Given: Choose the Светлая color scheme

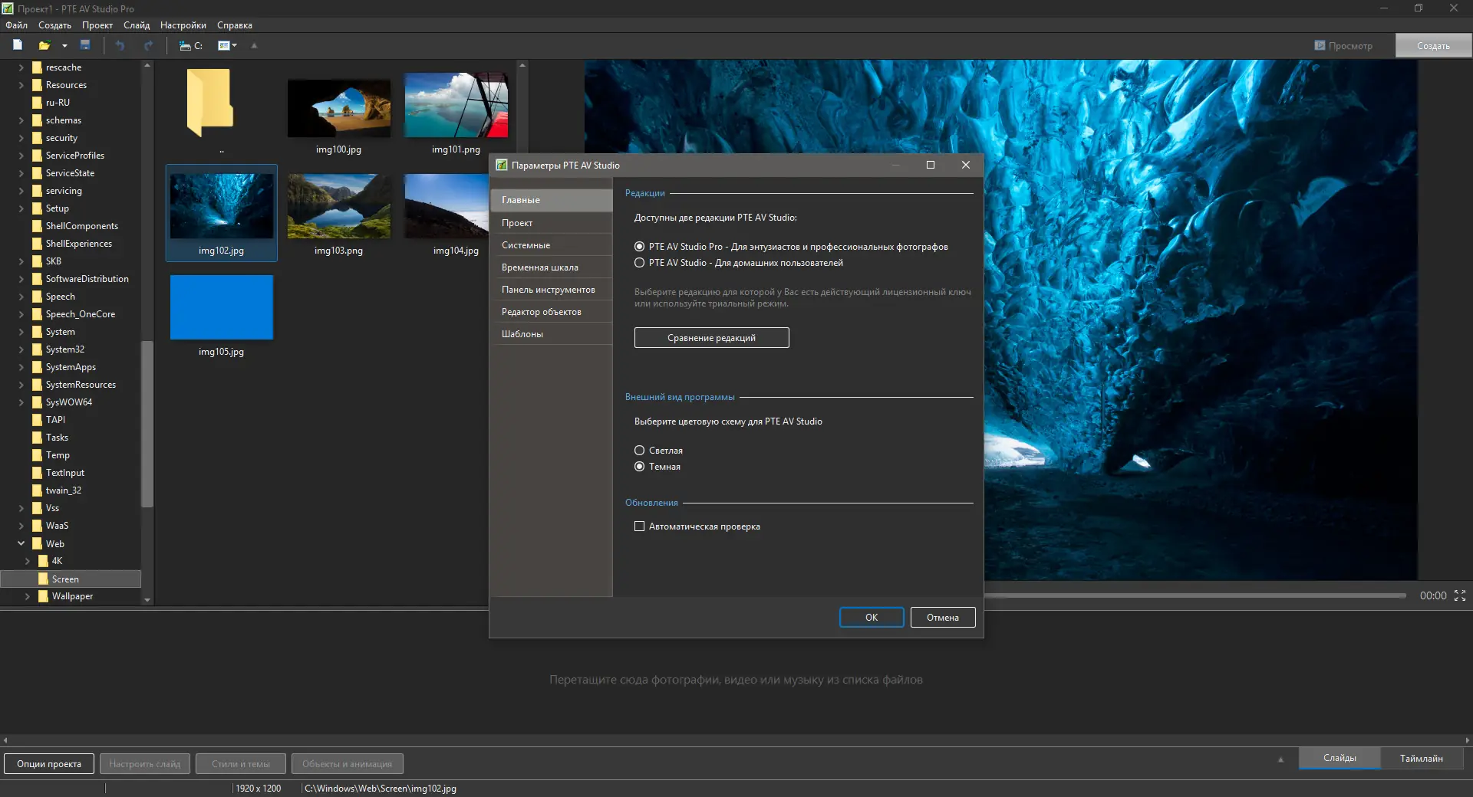Looking at the screenshot, I should pyautogui.click(x=639, y=451).
